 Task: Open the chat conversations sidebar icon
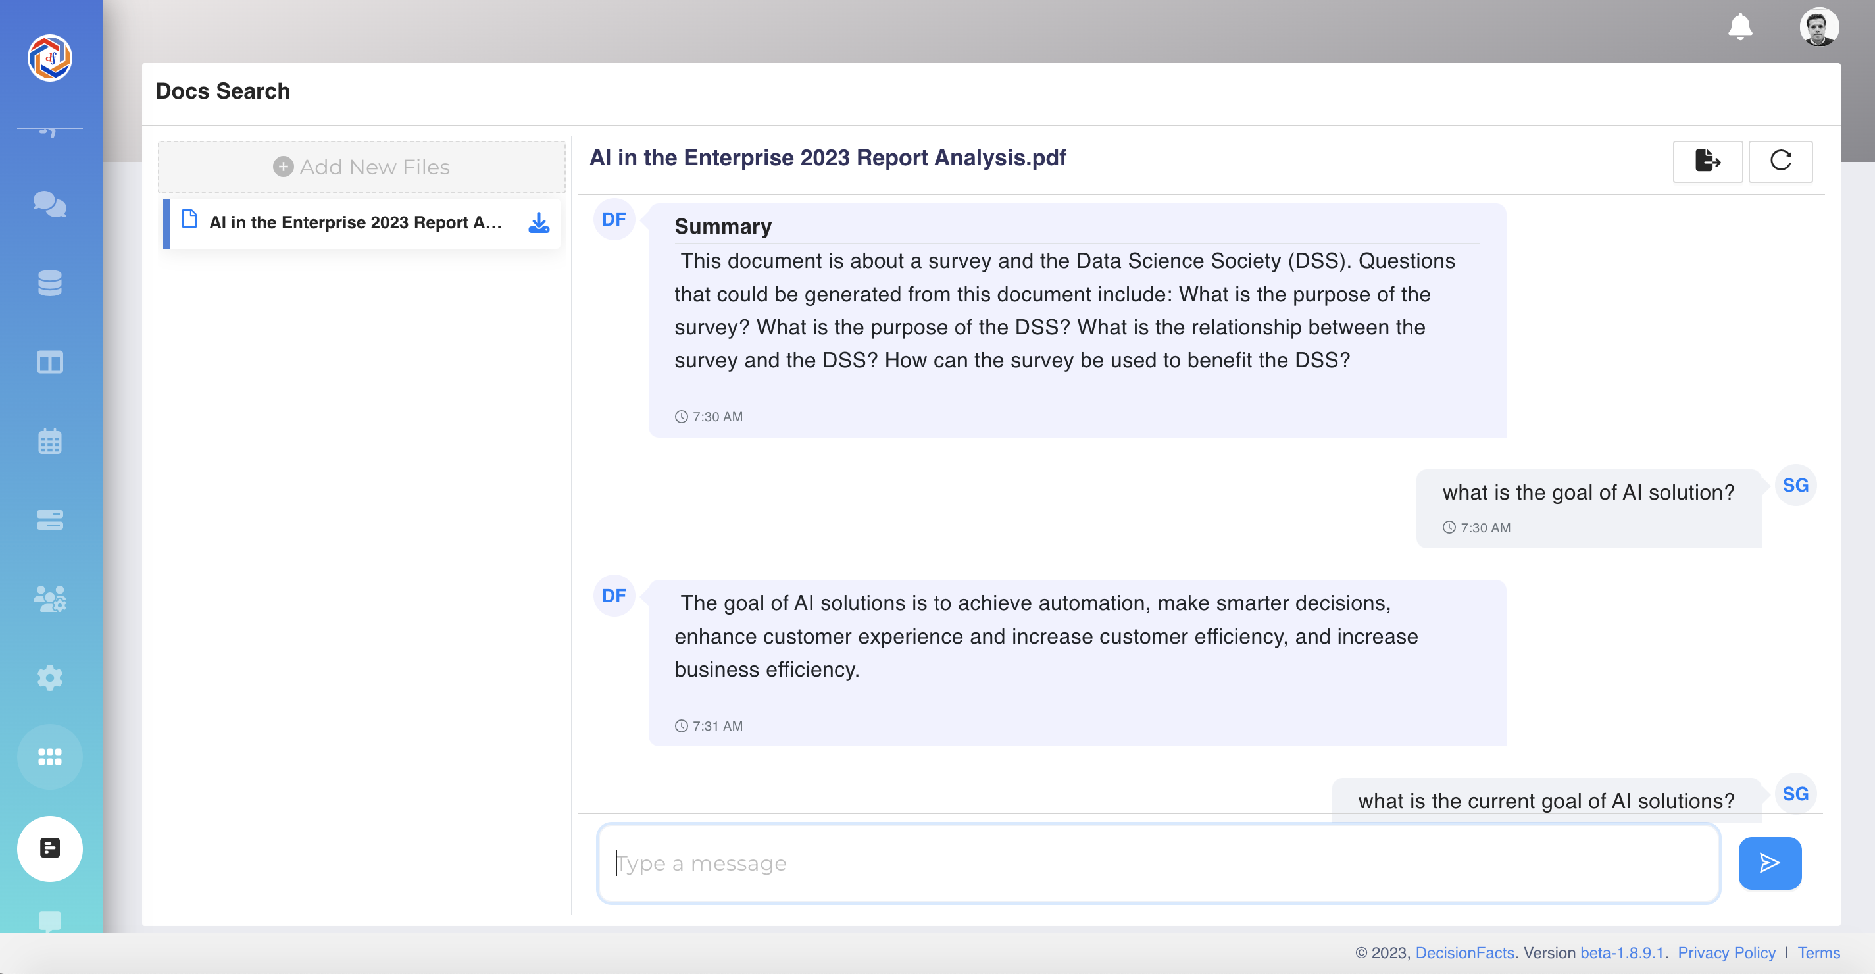[49, 204]
